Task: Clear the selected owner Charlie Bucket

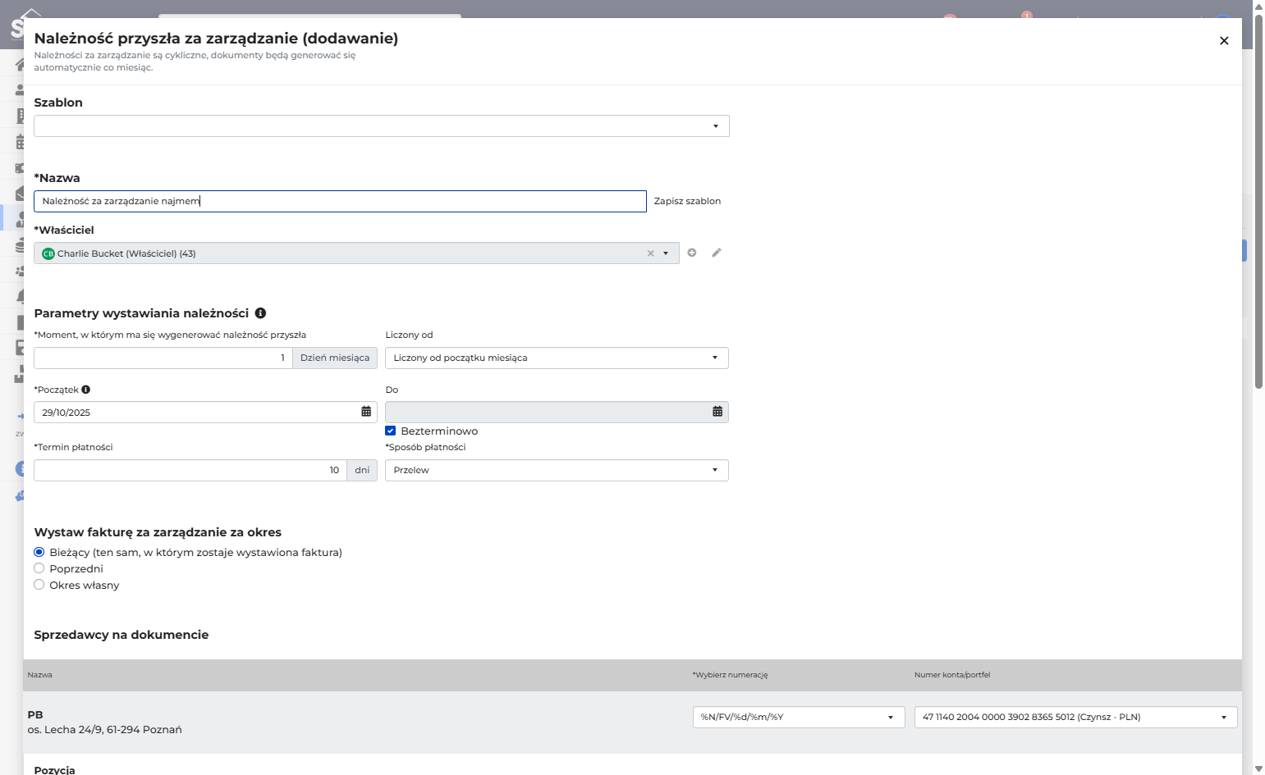Action: click(x=651, y=253)
